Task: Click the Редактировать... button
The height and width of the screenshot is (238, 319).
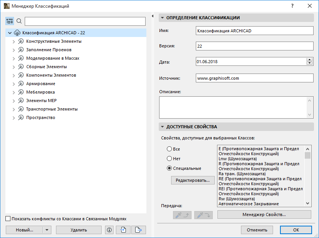Action: tap(193, 180)
